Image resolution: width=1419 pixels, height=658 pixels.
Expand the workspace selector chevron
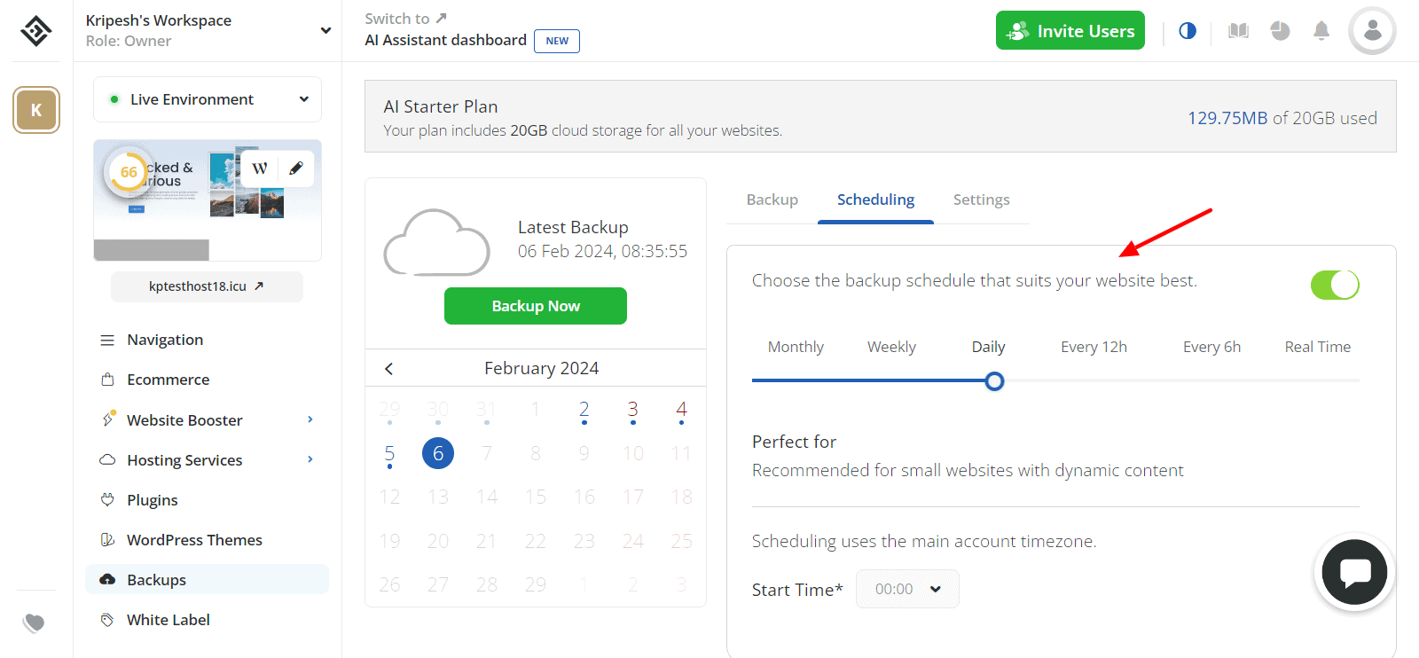pos(325,30)
